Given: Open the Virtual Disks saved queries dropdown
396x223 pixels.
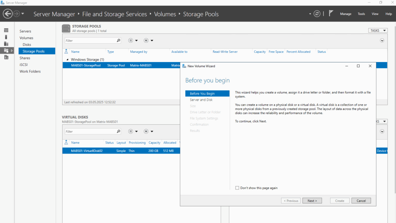Looking at the screenshot, I should [148, 131].
